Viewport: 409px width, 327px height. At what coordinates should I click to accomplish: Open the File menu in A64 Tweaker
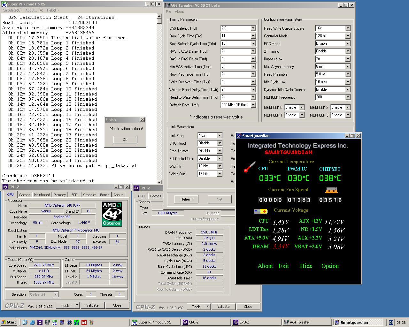click(x=168, y=11)
